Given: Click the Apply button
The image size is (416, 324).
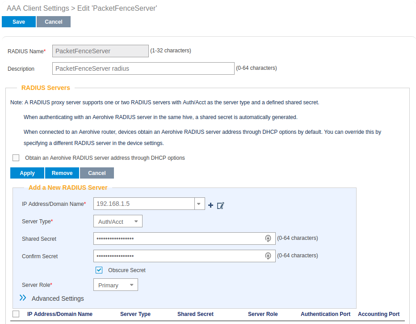Looking at the screenshot, I should coord(27,173).
